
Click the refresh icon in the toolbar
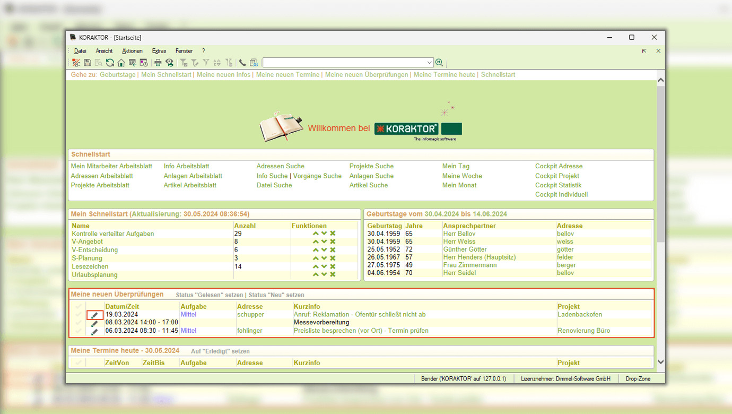110,63
